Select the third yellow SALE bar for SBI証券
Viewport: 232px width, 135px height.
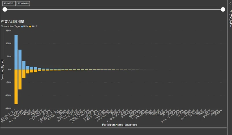click(24, 74)
